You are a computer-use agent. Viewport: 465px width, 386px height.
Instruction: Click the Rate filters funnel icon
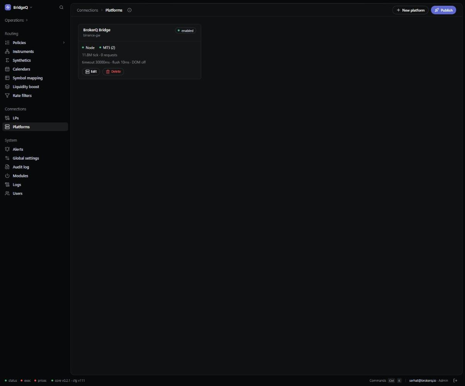[x=7, y=95]
